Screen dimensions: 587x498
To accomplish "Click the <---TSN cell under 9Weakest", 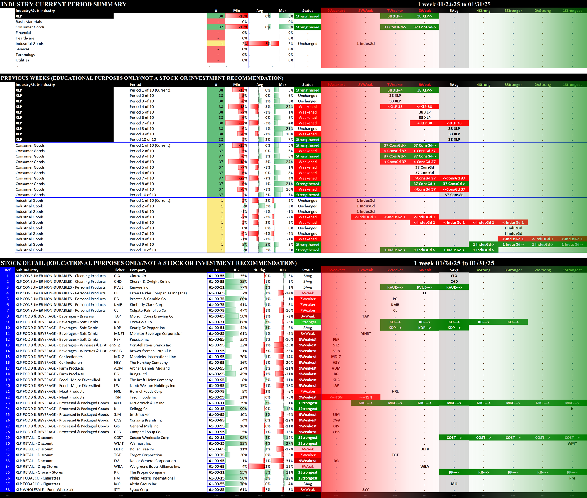I will coord(336,397).
